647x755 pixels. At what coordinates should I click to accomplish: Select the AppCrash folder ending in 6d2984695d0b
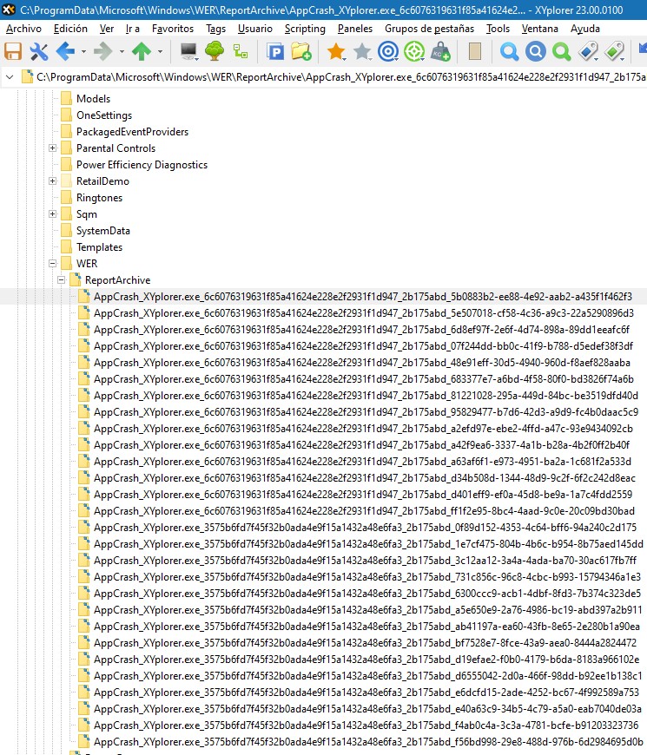pyautogui.click(x=368, y=741)
